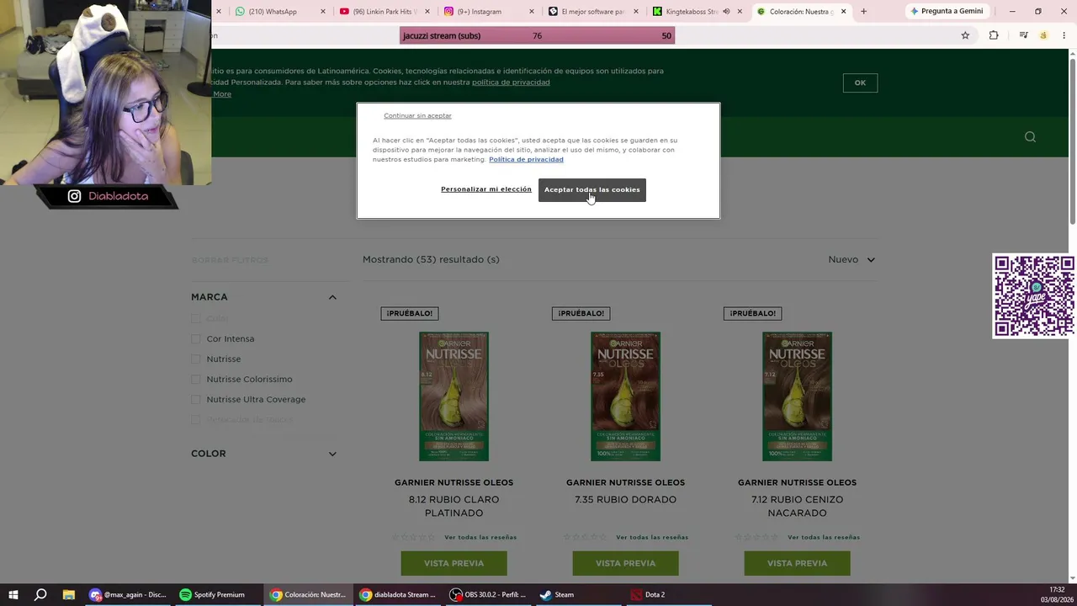Open Spotify Premium from the taskbar
Viewport: 1077px width, 606px height.
tap(218, 594)
